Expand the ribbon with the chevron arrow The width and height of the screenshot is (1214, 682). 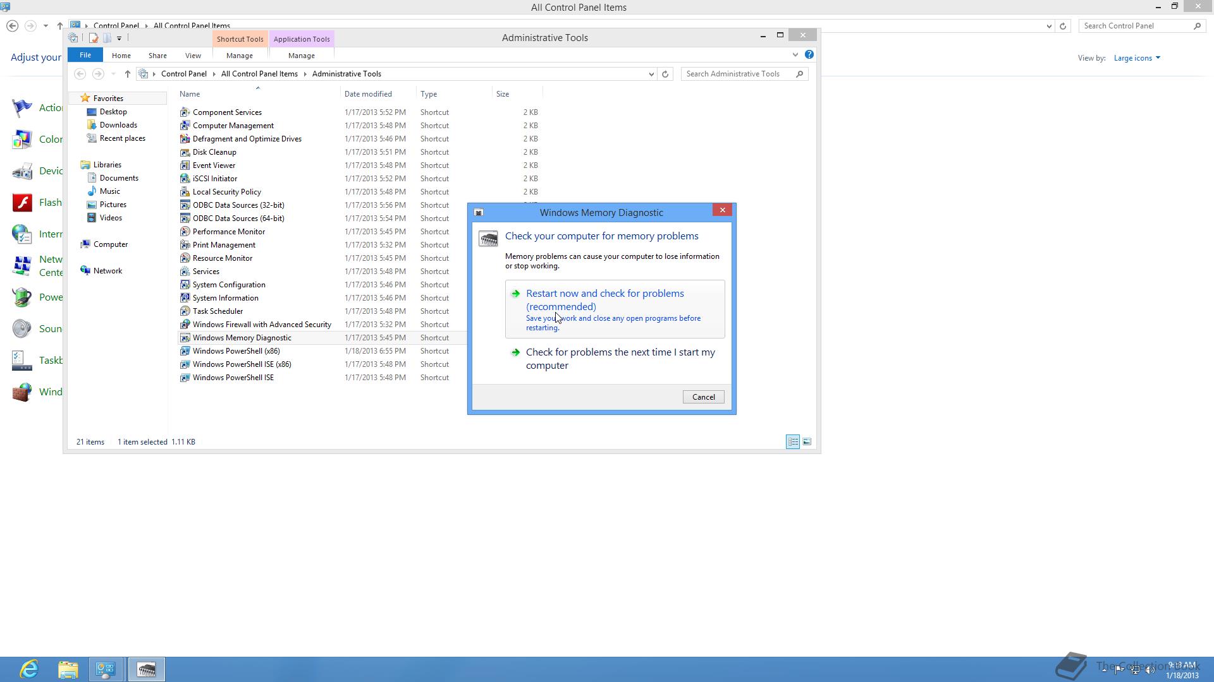[x=795, y=55]
